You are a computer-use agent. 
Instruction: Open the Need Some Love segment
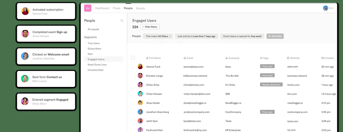(x=97, y=65)
